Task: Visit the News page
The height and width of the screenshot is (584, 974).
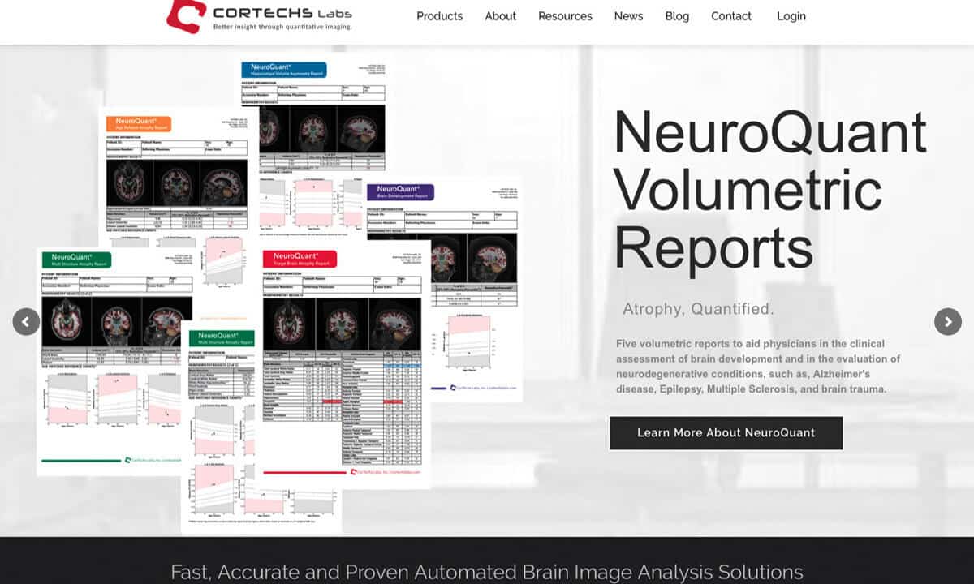Action: coord(628,16)
